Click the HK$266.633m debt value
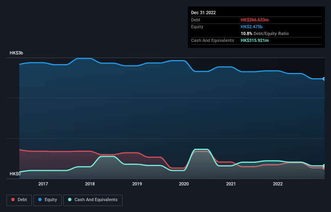Screen dimensions: 331x212 point(254,20)
